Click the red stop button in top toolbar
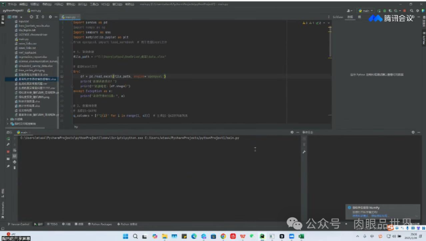 (405, 11)
